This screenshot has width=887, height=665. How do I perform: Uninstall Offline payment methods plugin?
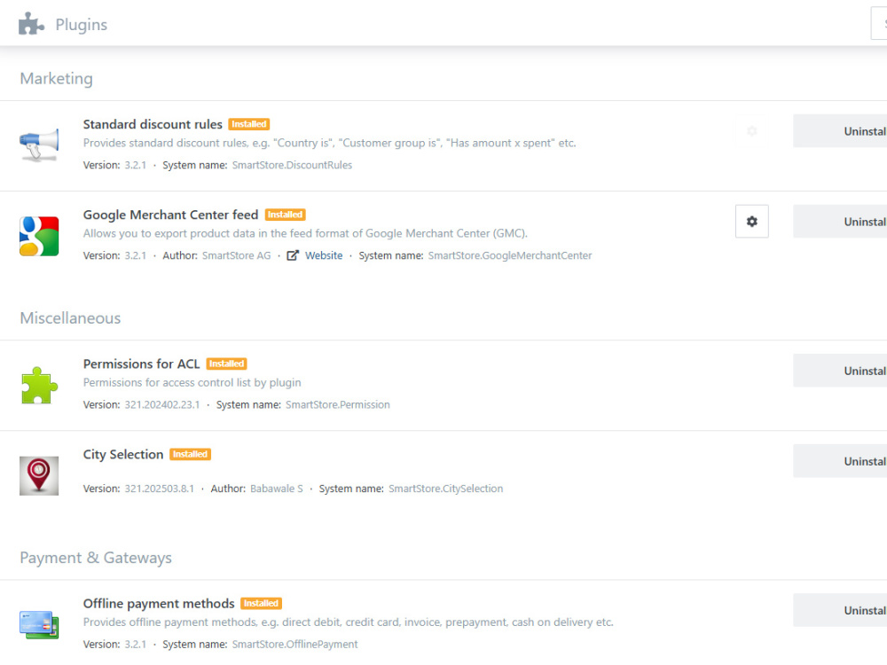click(x=840, y=611)
